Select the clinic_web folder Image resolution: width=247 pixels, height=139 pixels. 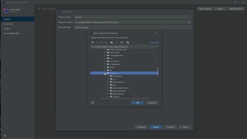tap(115, 53)
